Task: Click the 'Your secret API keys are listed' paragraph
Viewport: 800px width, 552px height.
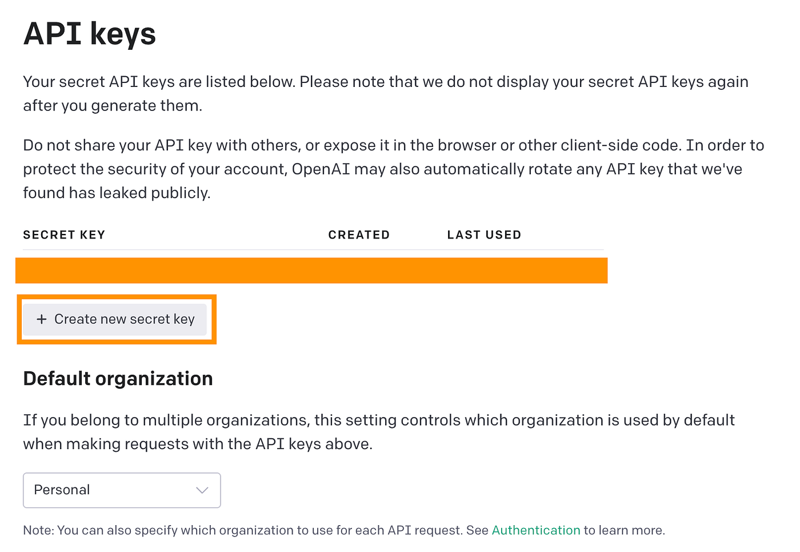Action: 386,82
